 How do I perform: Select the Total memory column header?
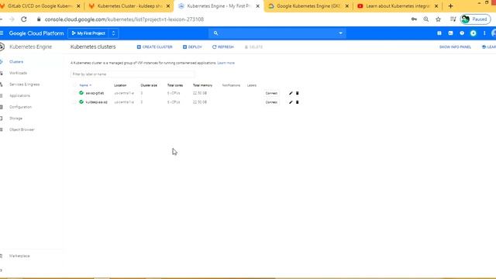click(202, 85)
